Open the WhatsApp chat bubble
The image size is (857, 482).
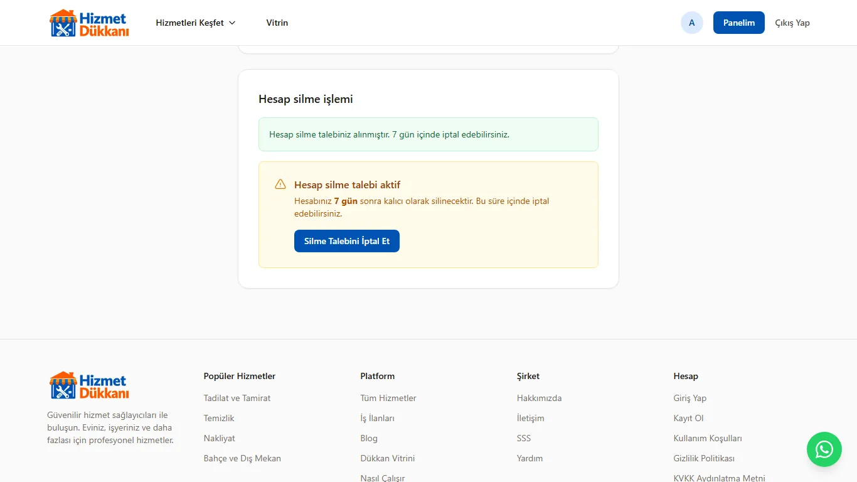(824, 449)
